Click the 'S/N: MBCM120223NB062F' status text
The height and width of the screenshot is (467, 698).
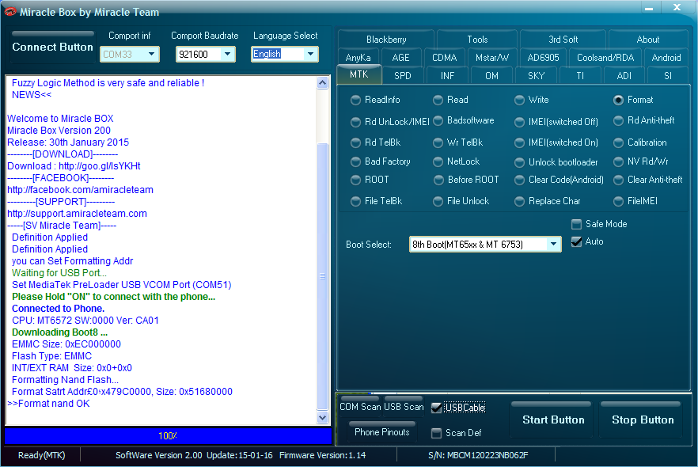478,455
